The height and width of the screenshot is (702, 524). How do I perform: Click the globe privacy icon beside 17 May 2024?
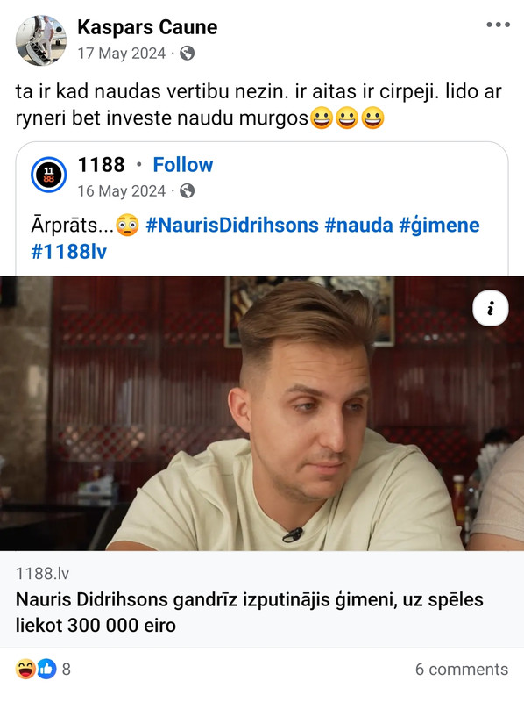click(187, 54)
